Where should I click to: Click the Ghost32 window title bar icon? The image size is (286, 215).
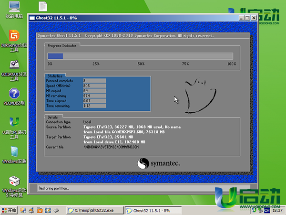32,18
